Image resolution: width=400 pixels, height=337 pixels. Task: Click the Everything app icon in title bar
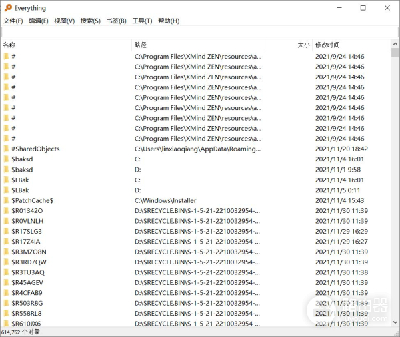pos(8,8)
